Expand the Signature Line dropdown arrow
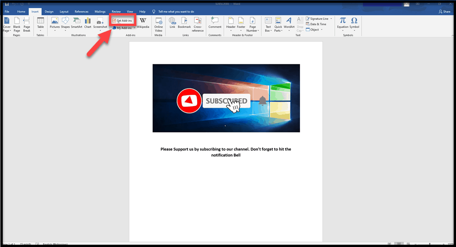Image resolution: width=456 pixels, height=247 pixels. click(x=331, y=19)
